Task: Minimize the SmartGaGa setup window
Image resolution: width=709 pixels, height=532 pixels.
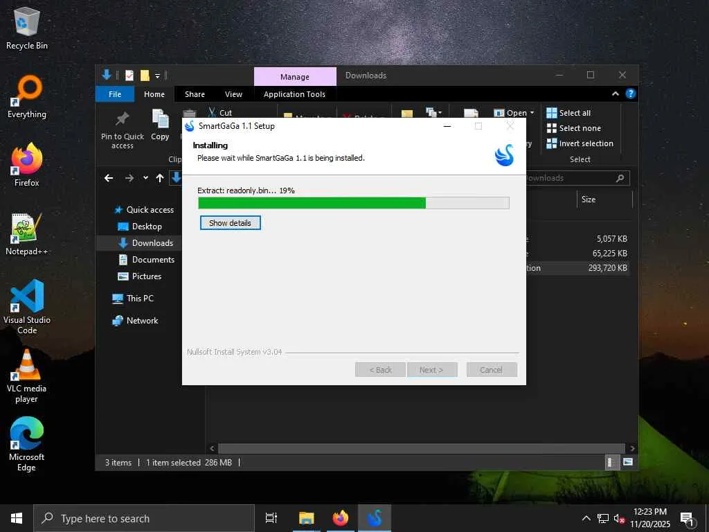Action: tap(447, 126)
